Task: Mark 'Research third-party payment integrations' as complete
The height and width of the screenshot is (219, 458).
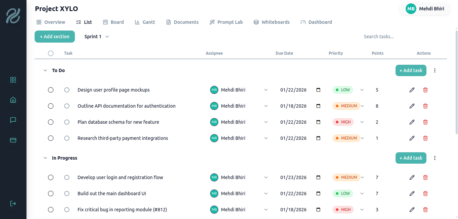Action: pos(67,138)
